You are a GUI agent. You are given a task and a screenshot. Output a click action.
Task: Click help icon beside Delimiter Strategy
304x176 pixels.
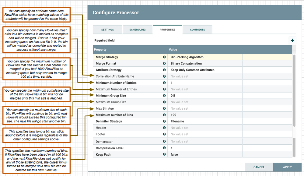point(164,121)
